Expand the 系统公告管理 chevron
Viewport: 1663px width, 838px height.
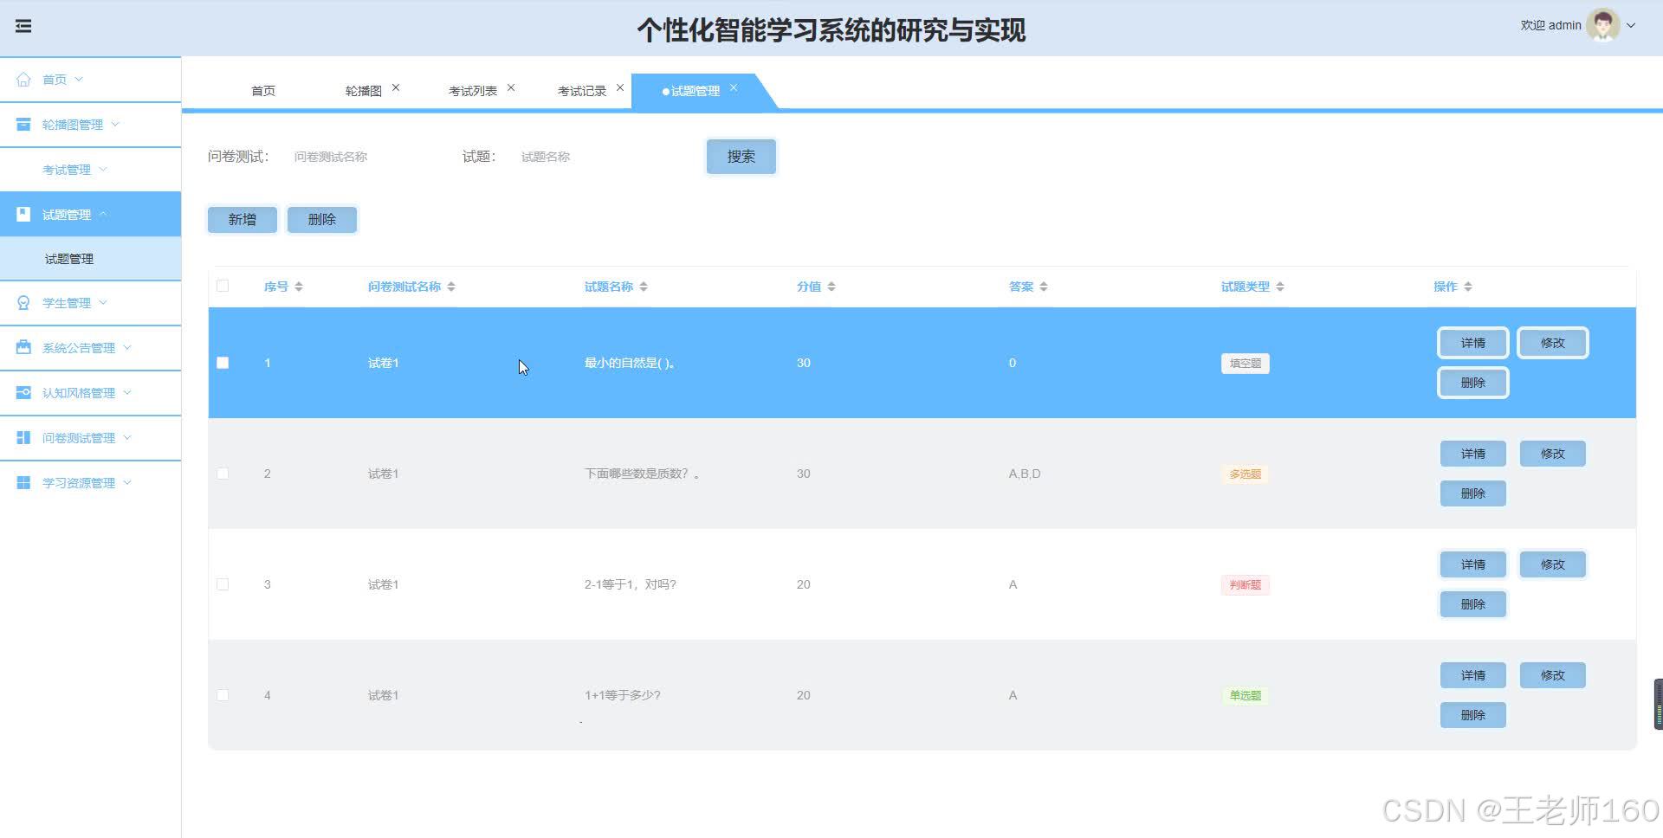127,347
